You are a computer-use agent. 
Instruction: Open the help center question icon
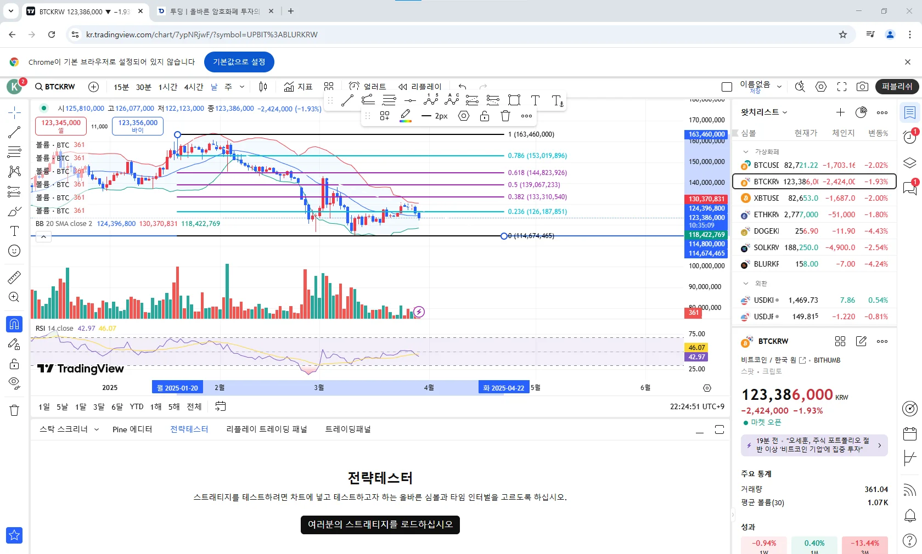[x=910, y=541]
